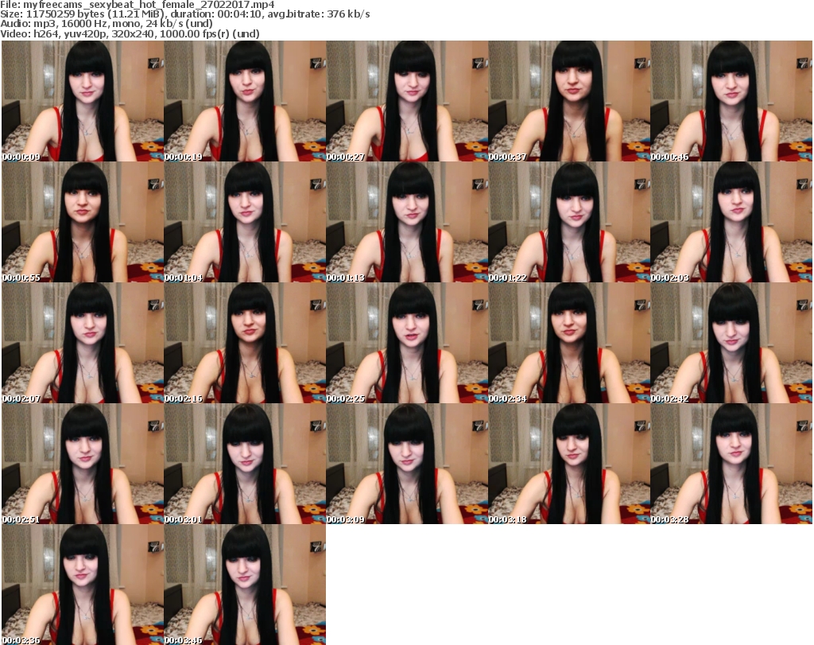
Task: Open the 00:03:36 thumbnail
Action: pyautogui.click(x=82, y=585)
